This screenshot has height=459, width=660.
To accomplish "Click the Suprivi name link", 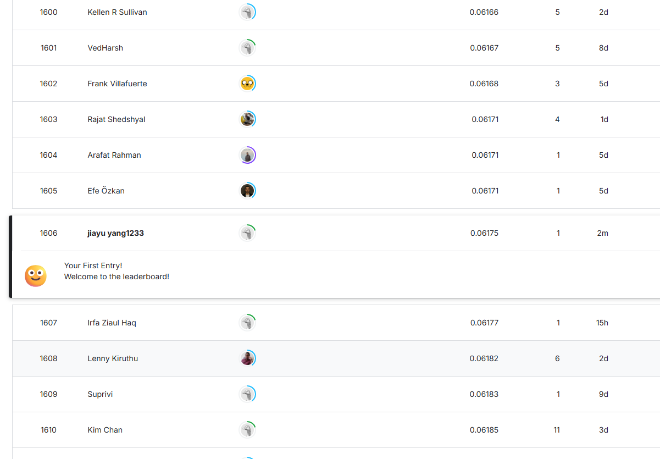I will pos(100,394).
